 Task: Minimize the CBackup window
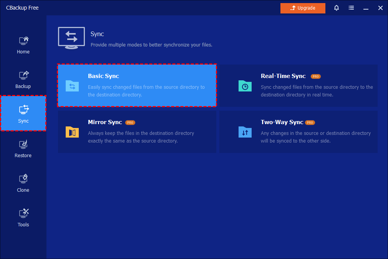(366, 8)
